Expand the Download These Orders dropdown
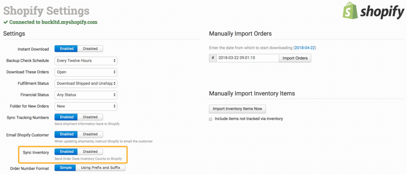 pyautogui.click(x=86, y=72)
